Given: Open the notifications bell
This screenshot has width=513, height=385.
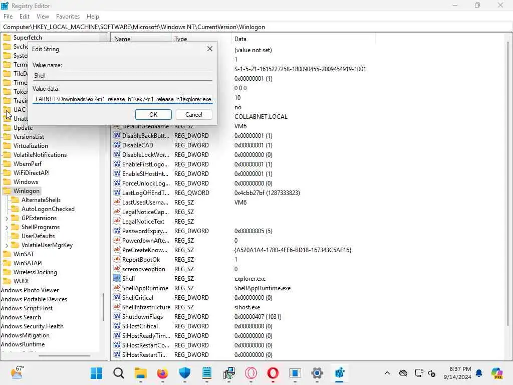Looking at the screenshot, I should [x=479, y=373].
